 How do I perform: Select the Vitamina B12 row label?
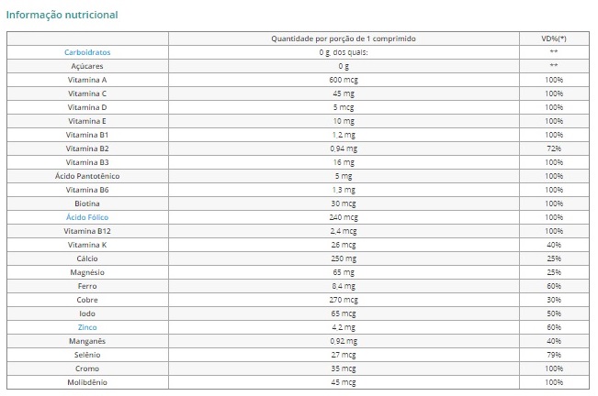pyautogui.click(x=87, y=231)
